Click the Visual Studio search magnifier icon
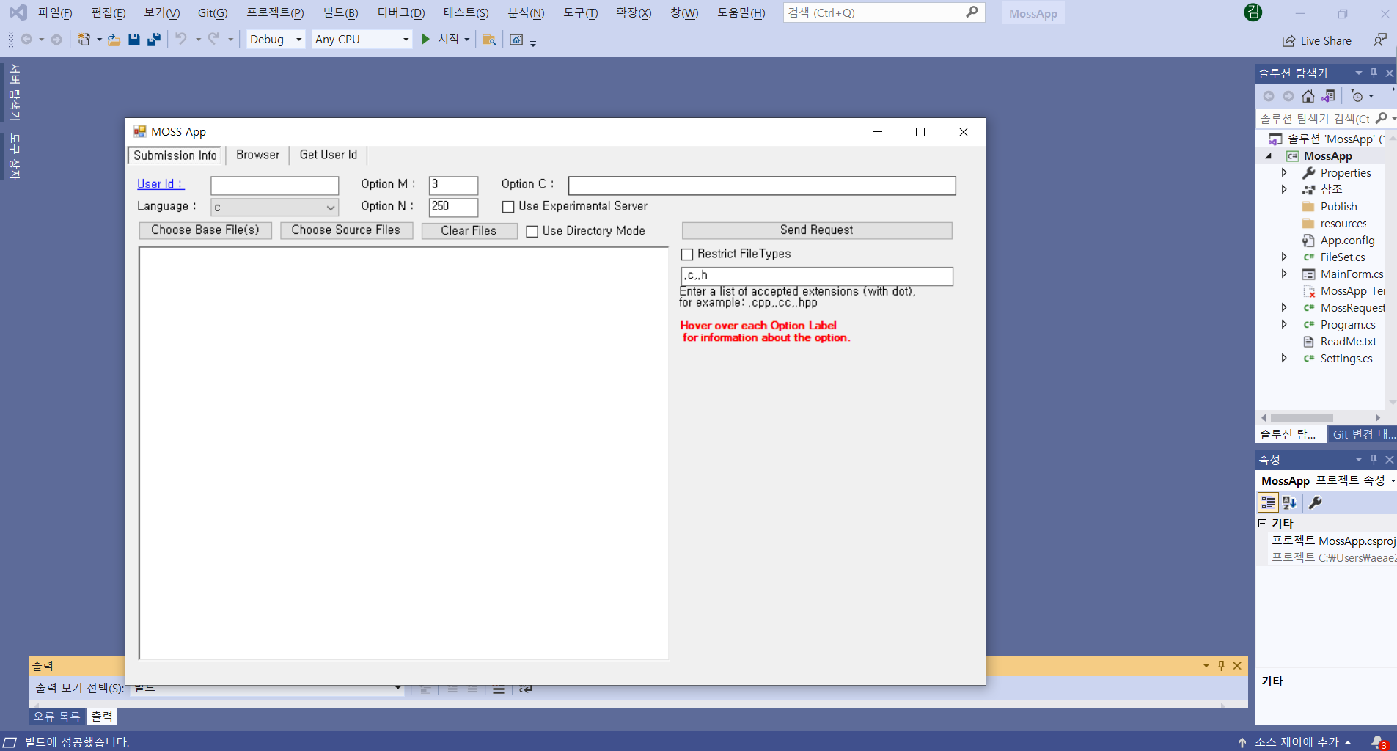Image resolution: width=1397 pixels, height=751 pixels. tap(972, 12)
